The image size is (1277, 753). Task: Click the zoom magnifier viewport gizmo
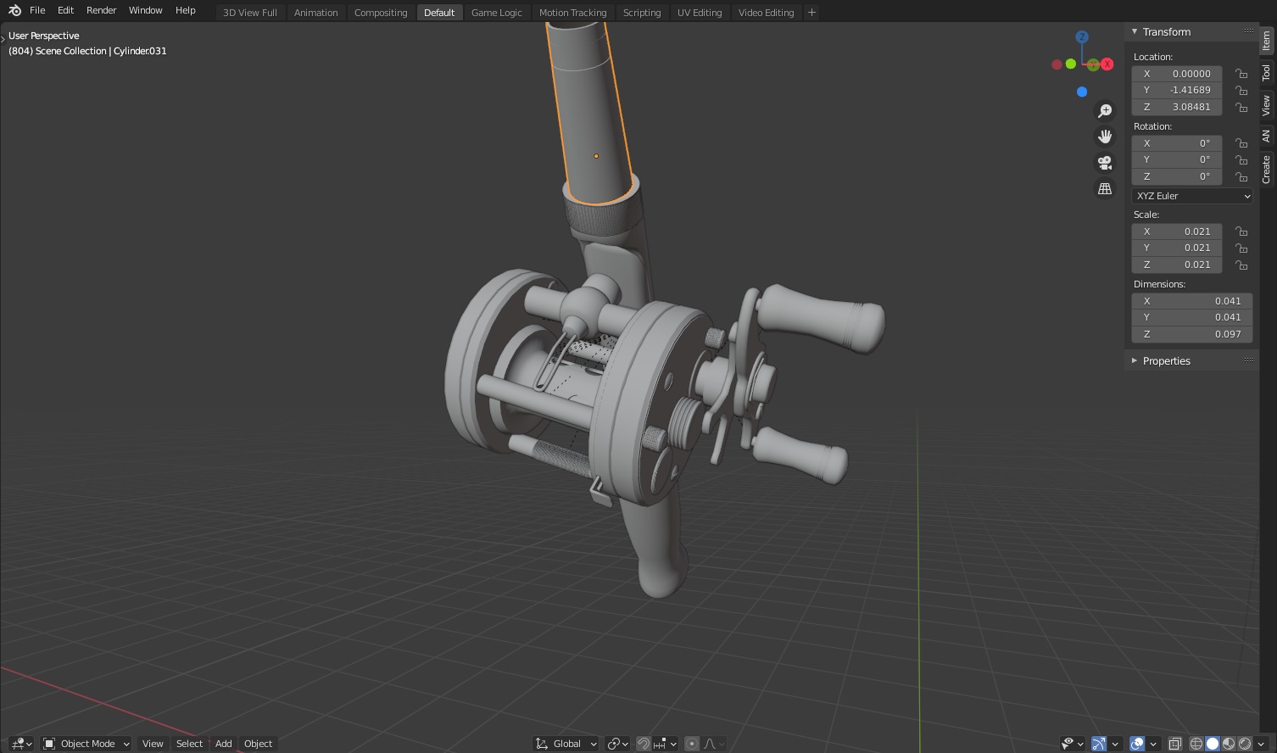pyautogui.click(x=1105, y=111)
